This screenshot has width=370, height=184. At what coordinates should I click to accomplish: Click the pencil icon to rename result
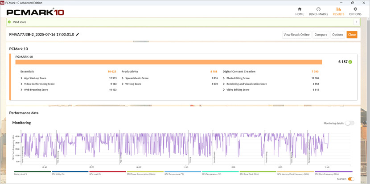tap(78, 34)
